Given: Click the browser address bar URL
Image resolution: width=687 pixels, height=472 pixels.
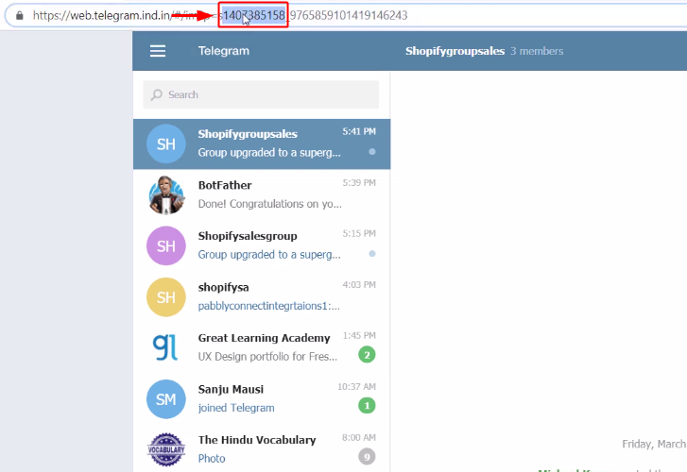Looking at the screenshot, I should pos(220,15).
